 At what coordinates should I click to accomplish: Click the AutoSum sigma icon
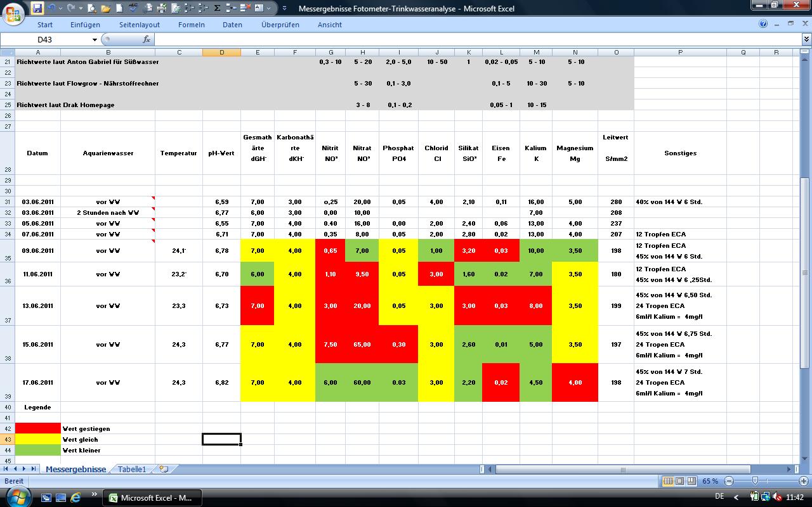pyautogui.click(x=218, y=8)
